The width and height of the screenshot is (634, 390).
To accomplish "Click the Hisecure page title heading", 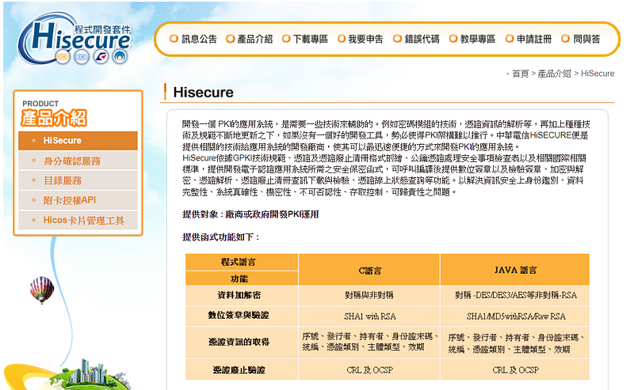I will 203,93.
